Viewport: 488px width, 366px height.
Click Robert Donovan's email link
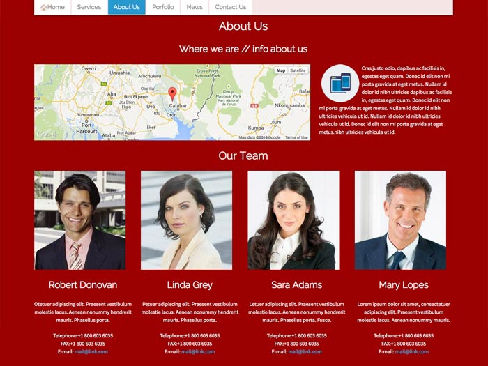[91, 351]
